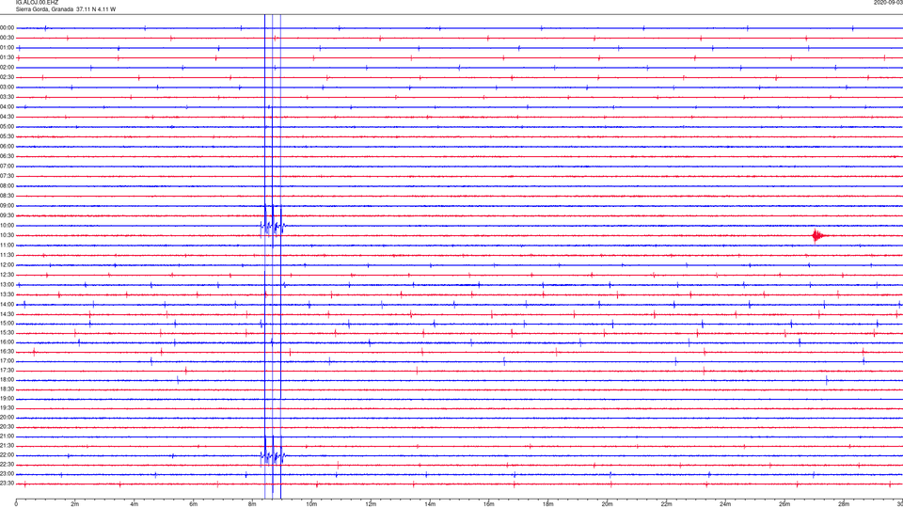
Task: Select the 23:30 time label
Action: [x=8, y=484]
